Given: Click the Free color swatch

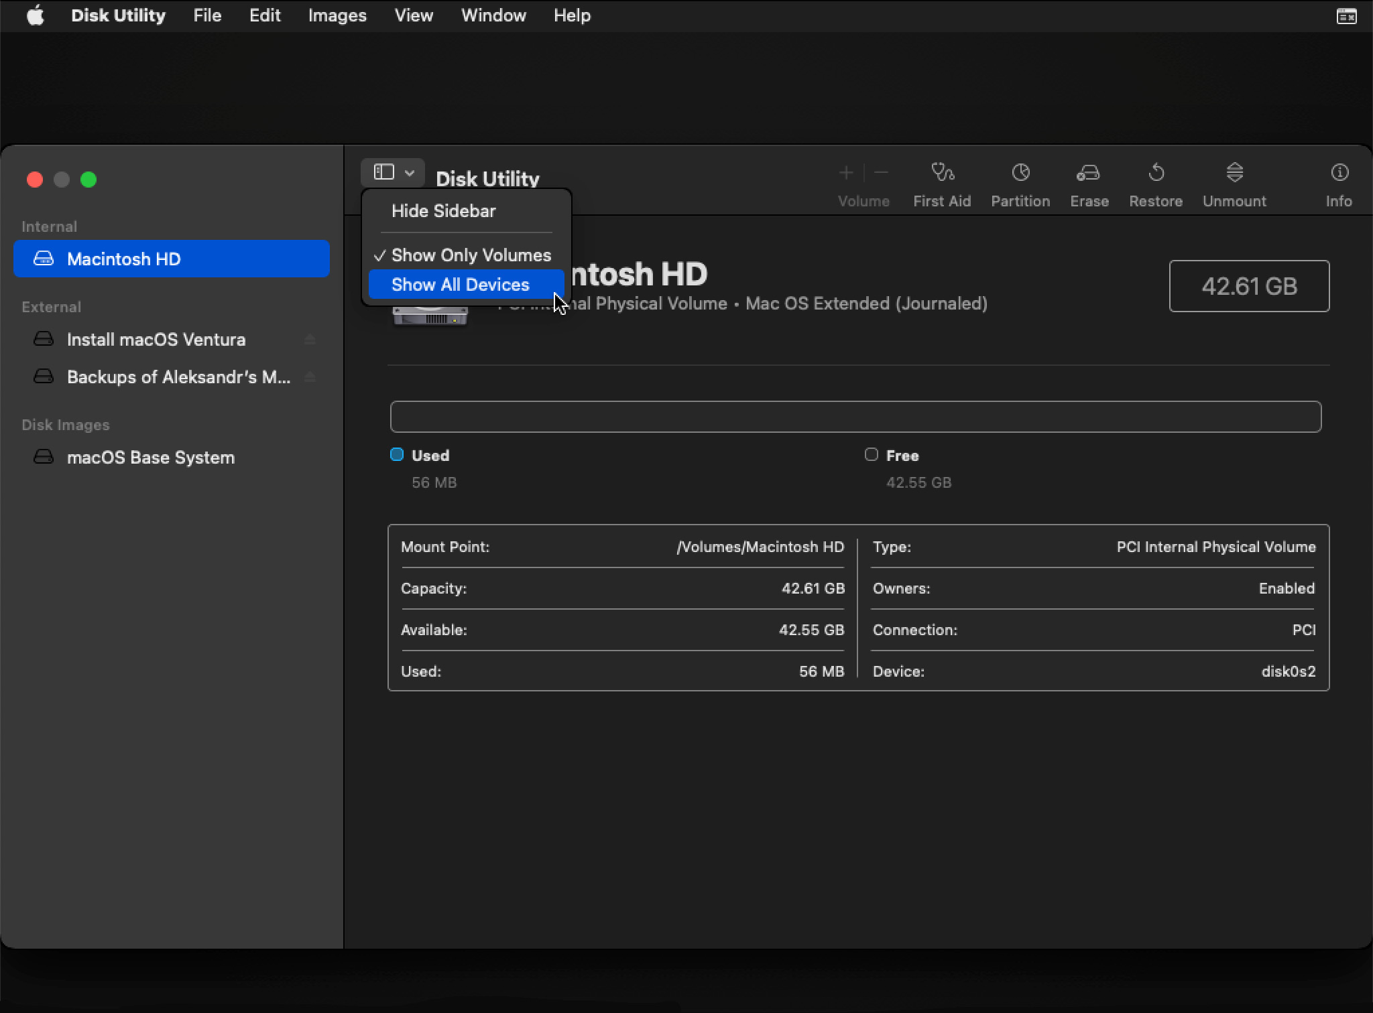Looking at the screenshot, I should tap(872, 455).
